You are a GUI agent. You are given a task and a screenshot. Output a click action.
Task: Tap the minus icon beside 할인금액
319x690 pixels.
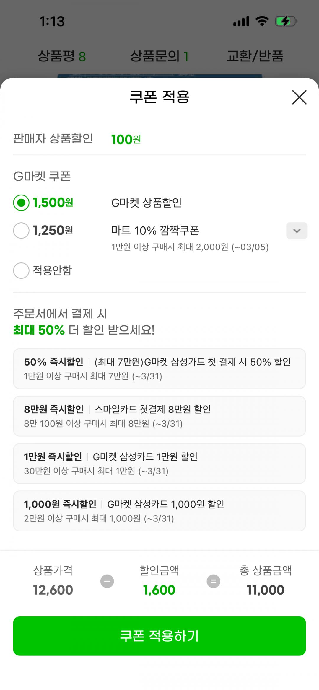pos(107,581)
